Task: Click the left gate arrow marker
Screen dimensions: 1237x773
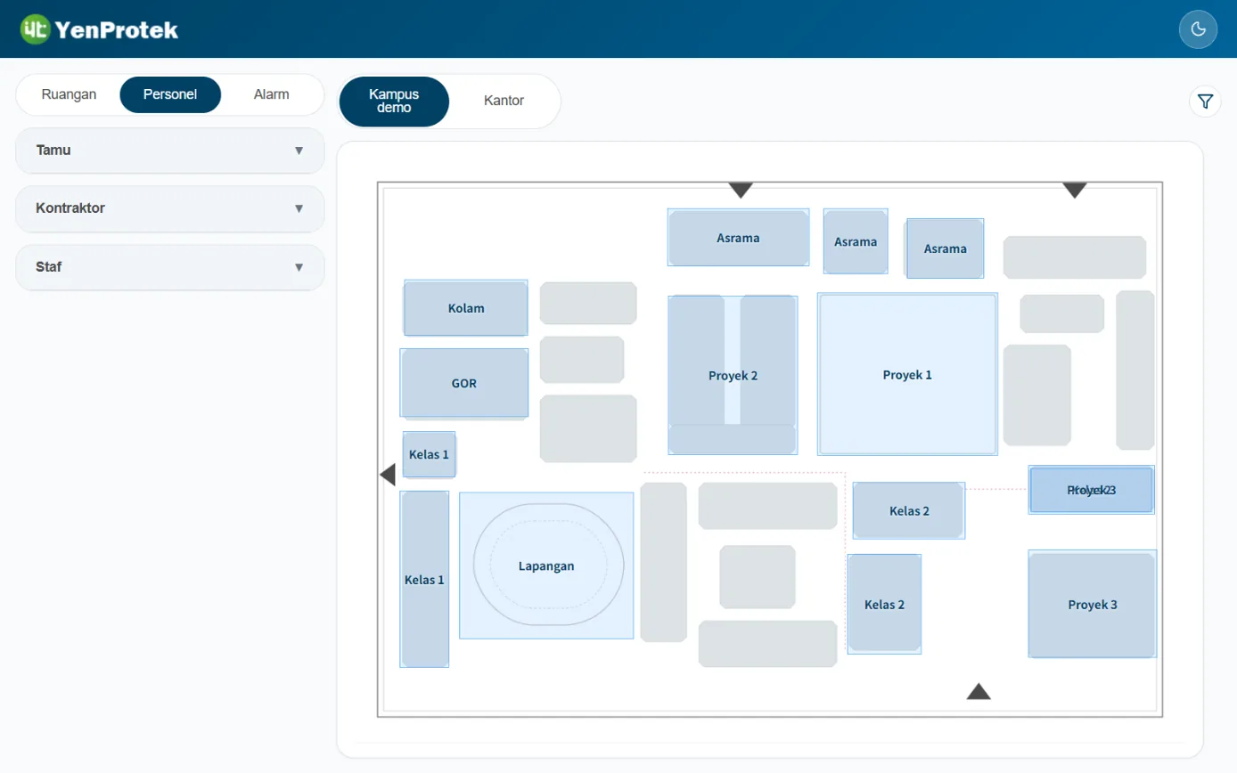Action: (x=388, y=475)
